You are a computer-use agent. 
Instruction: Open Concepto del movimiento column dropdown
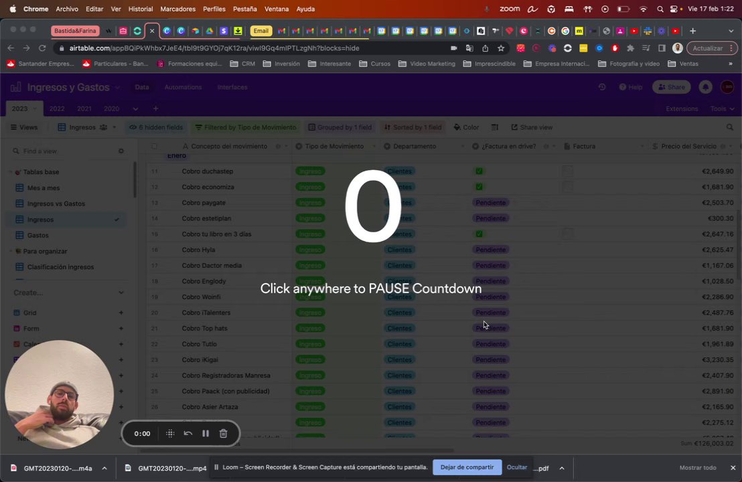(286, 146)
